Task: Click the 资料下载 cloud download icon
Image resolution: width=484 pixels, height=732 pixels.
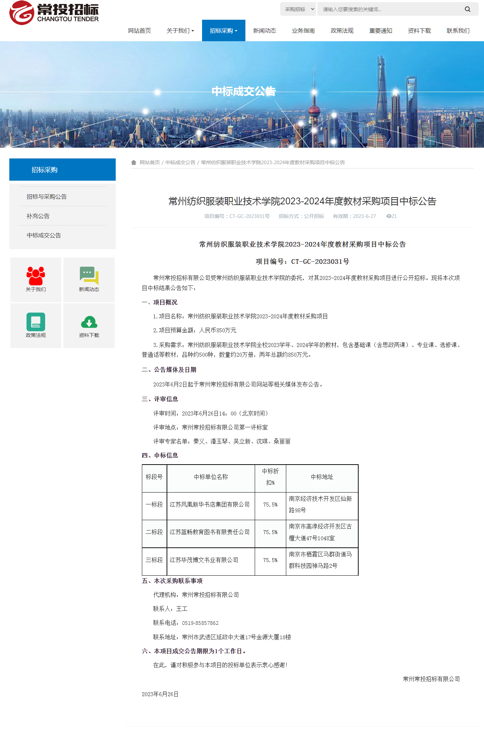Action: [x=89, y=322]
